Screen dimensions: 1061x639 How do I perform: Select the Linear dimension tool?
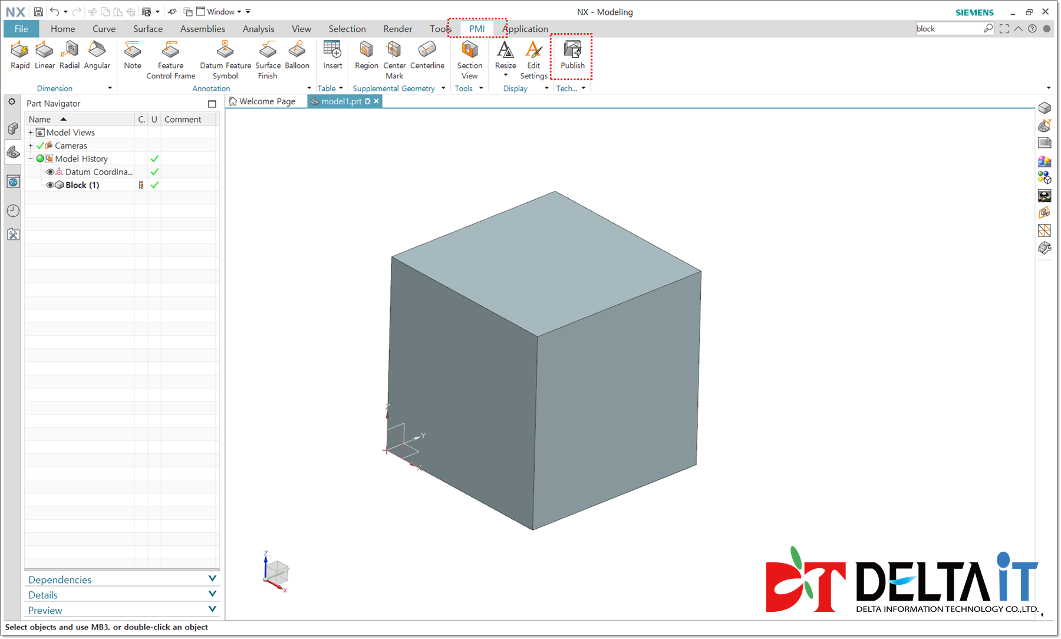tap(44, 56)
